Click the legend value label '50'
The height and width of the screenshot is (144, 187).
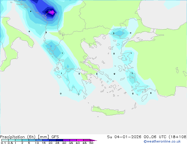click(x=91, y=143)
